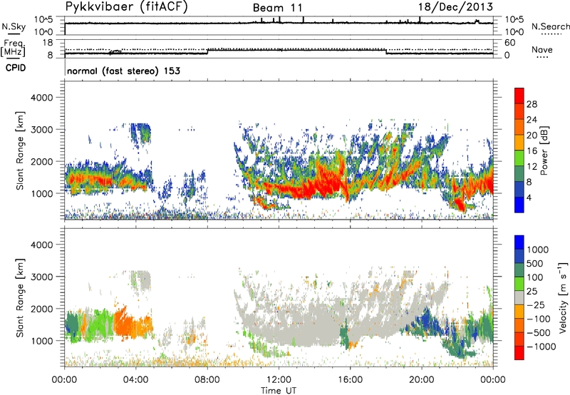Click gray velocity swatch between 25 and -25
The image size is (570, 395).
pos(519,297)
